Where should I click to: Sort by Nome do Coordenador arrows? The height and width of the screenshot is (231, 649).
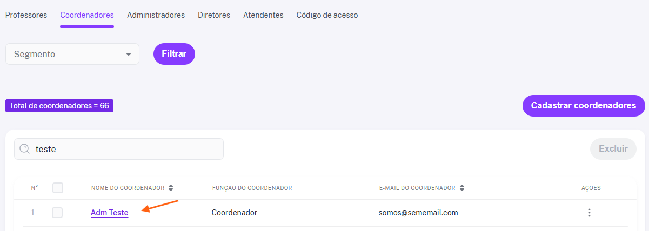171,188
